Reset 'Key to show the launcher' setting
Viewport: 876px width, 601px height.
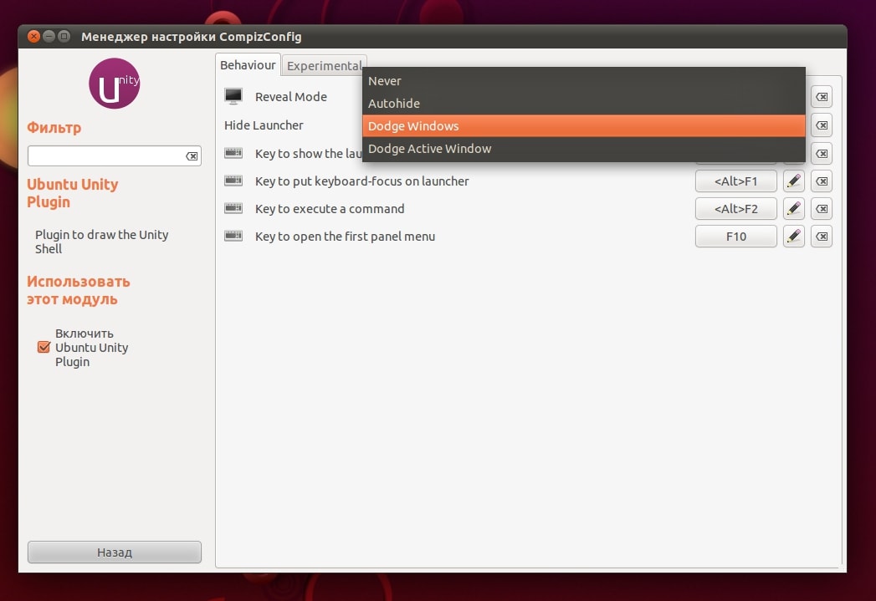point(822,153)
